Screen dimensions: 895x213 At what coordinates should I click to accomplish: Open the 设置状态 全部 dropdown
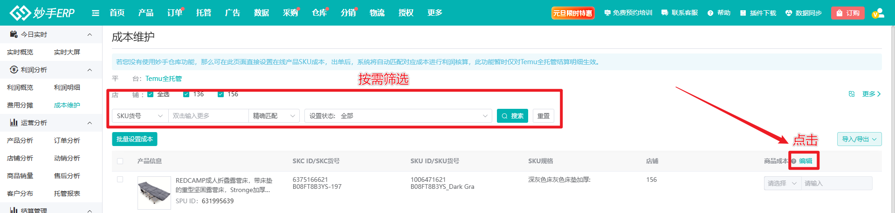coord(398,116)
